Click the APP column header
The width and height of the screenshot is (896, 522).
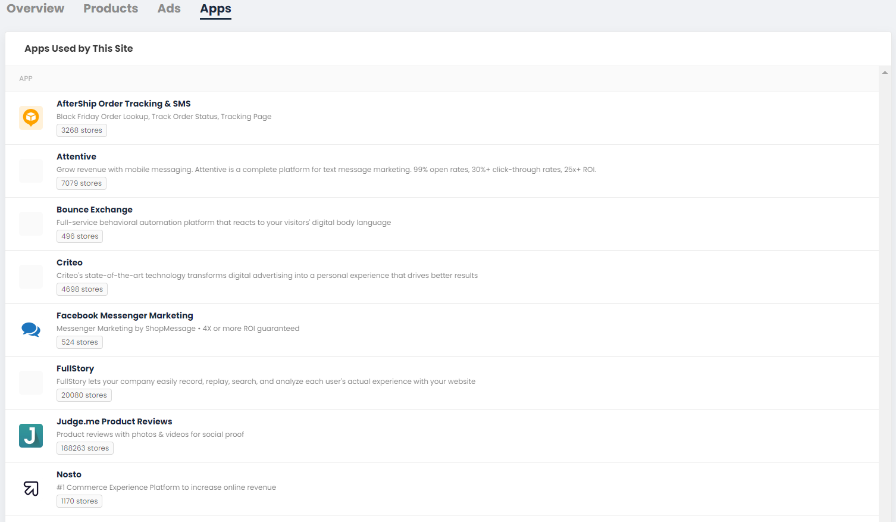26,79
